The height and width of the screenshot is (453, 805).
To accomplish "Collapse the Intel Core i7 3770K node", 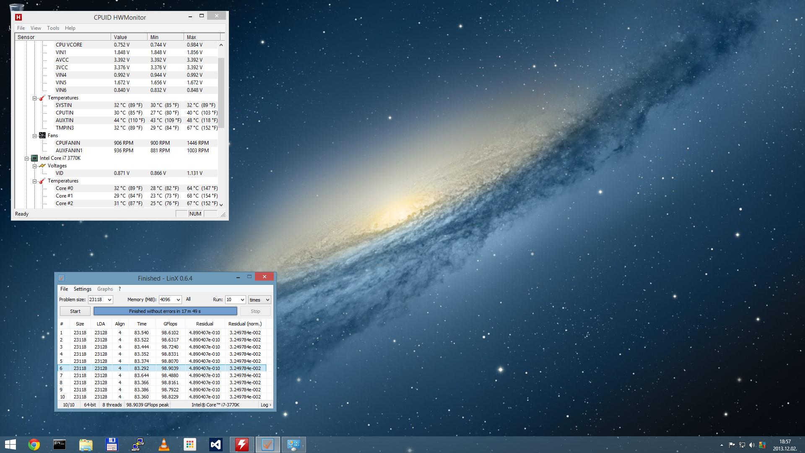I will coord(27,158).
